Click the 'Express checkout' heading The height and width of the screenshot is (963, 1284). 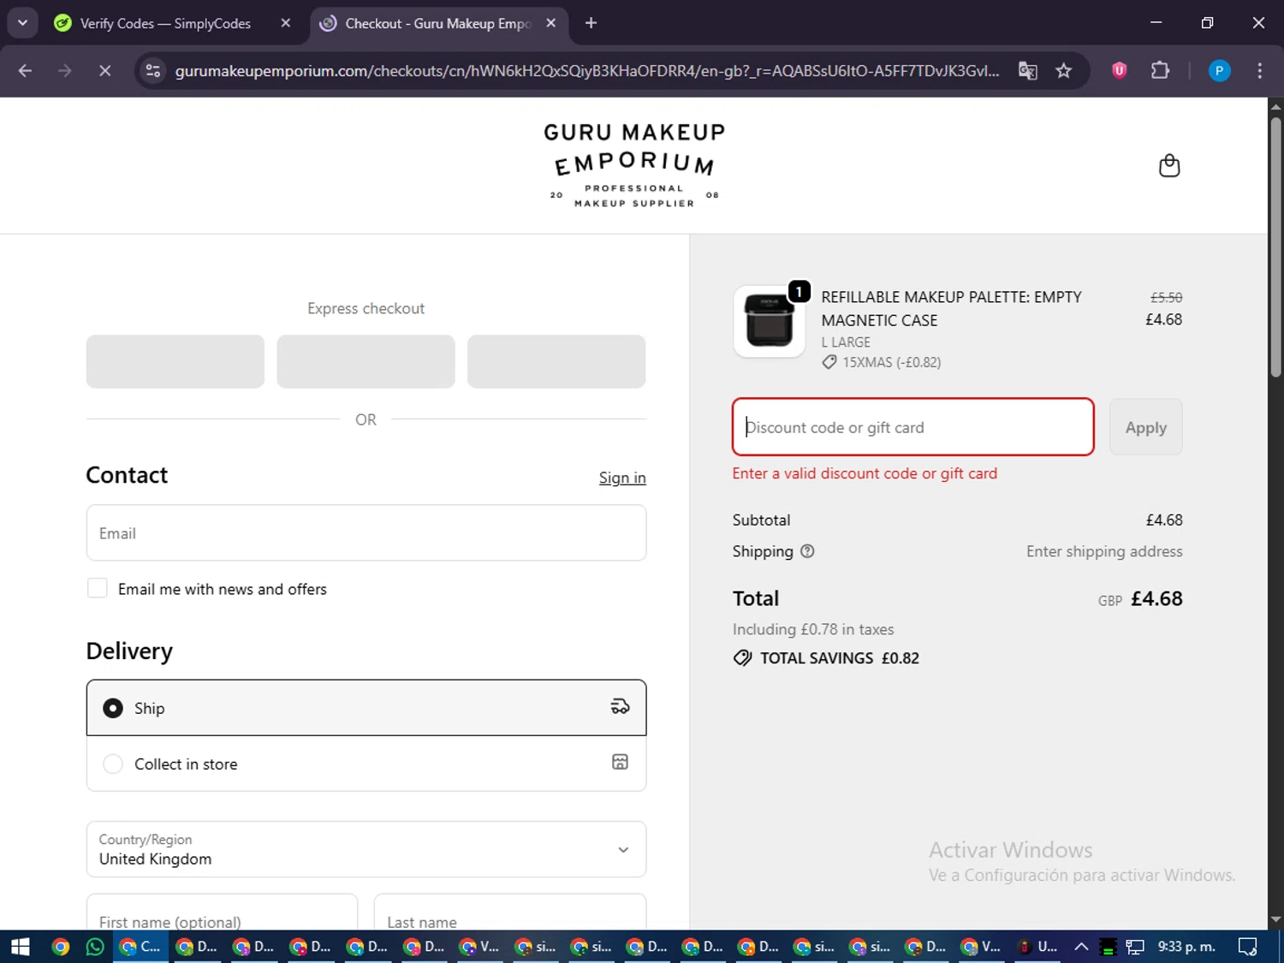pos(366,308)
